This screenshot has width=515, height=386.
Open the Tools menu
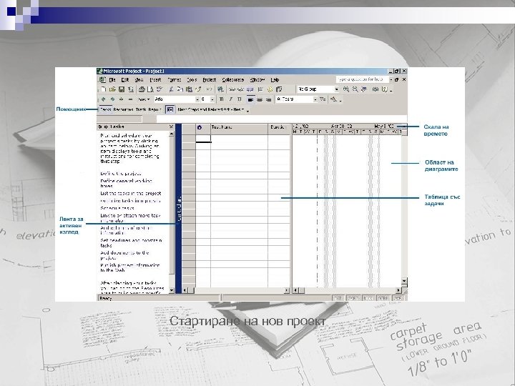pyautogui.click(x=192, y=80)
